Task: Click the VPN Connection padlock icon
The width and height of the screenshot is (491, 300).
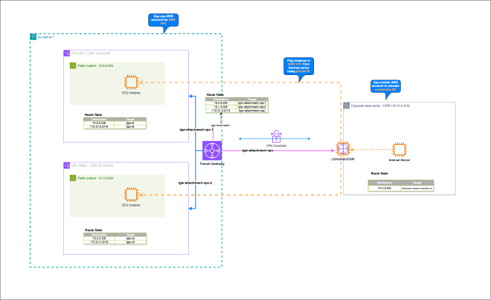Action: pos(276,137)
